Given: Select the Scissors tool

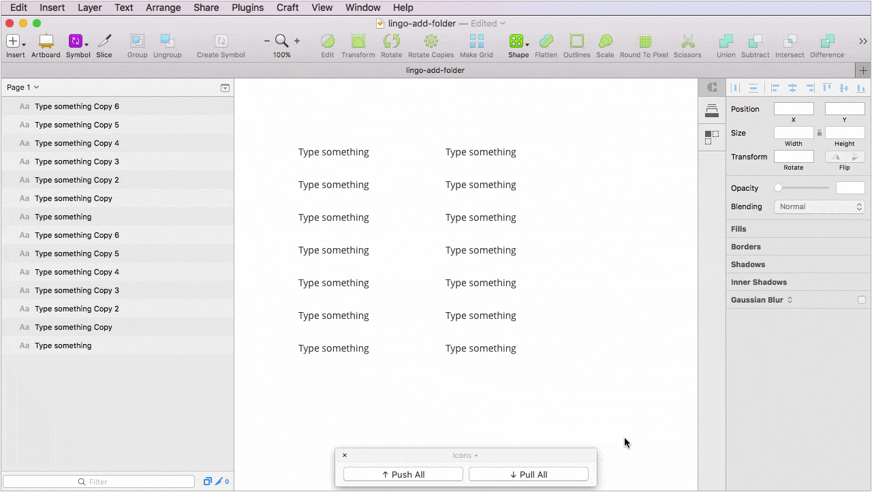Looking at the screenshot, I should click(x=687, y=41).
